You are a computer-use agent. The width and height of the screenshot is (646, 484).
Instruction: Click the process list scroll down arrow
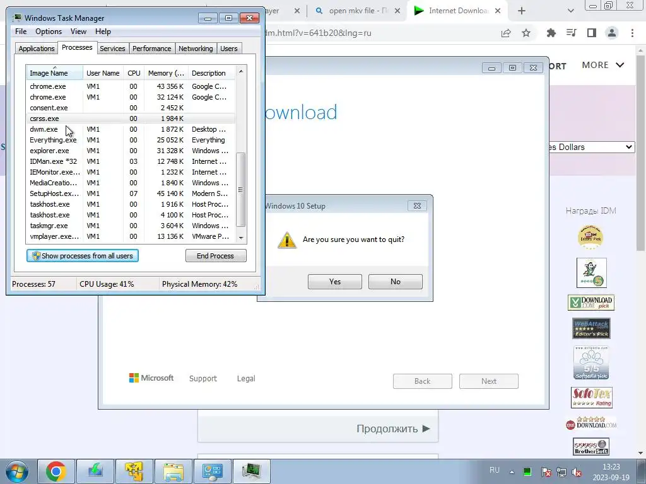coord(241,238)
